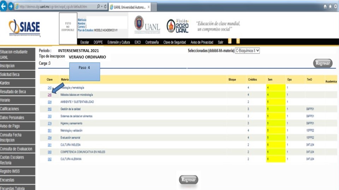Click Salir to log out
This screenshot has width=339, height=190.
tap(220, 42)
